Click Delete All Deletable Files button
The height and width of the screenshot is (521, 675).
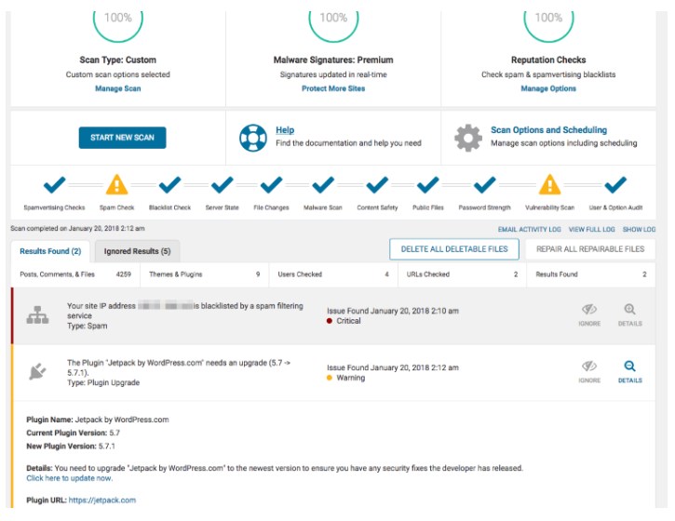click(x=453, y=249)
